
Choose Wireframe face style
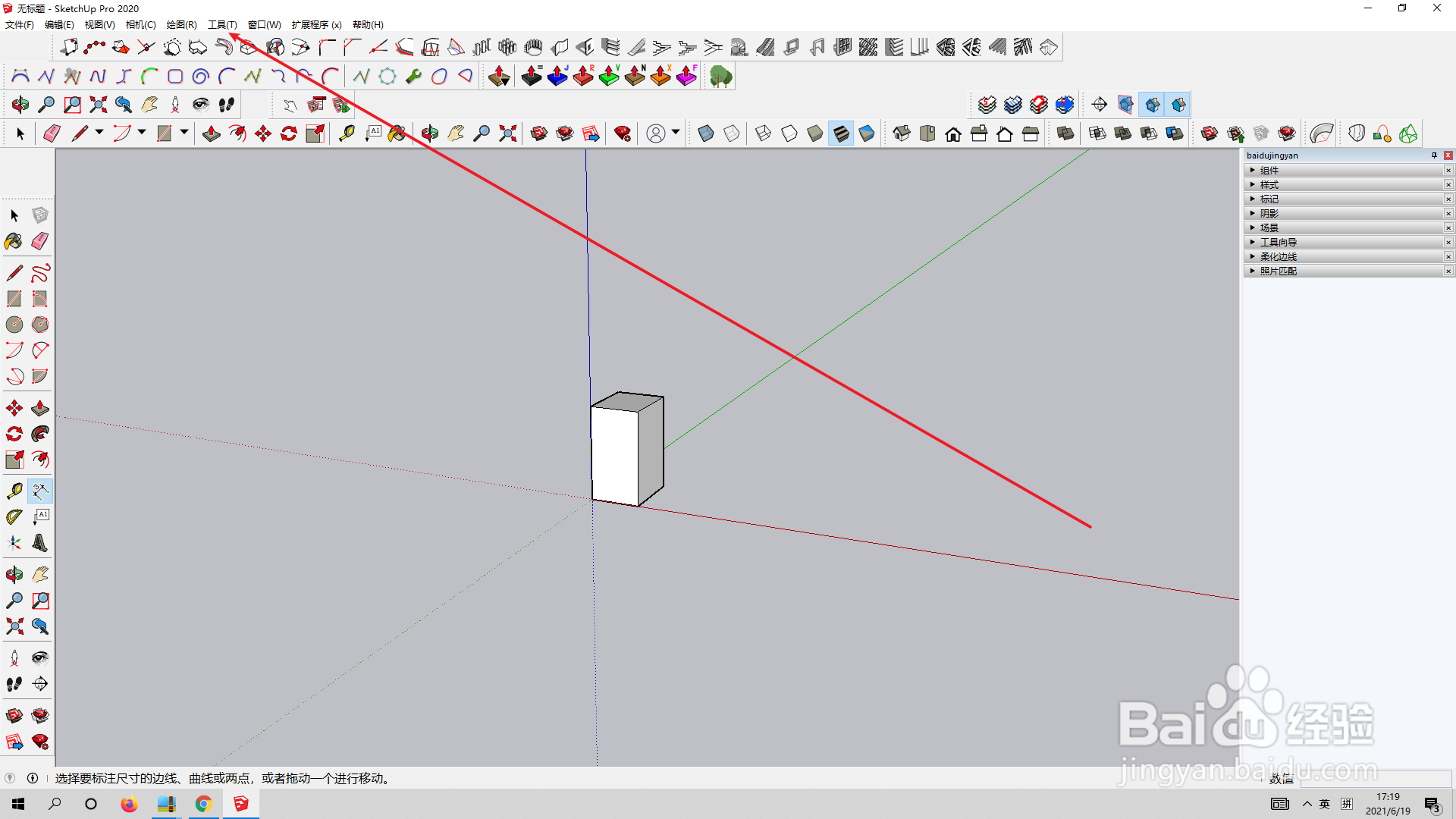click(764, 134)
